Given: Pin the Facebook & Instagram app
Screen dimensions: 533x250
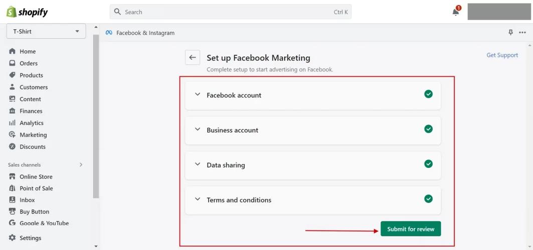Looking at the screenshot, I should coord(510,32).
